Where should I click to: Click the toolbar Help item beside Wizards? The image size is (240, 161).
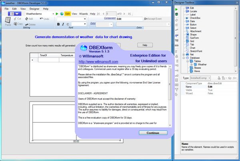pos(92,14)
